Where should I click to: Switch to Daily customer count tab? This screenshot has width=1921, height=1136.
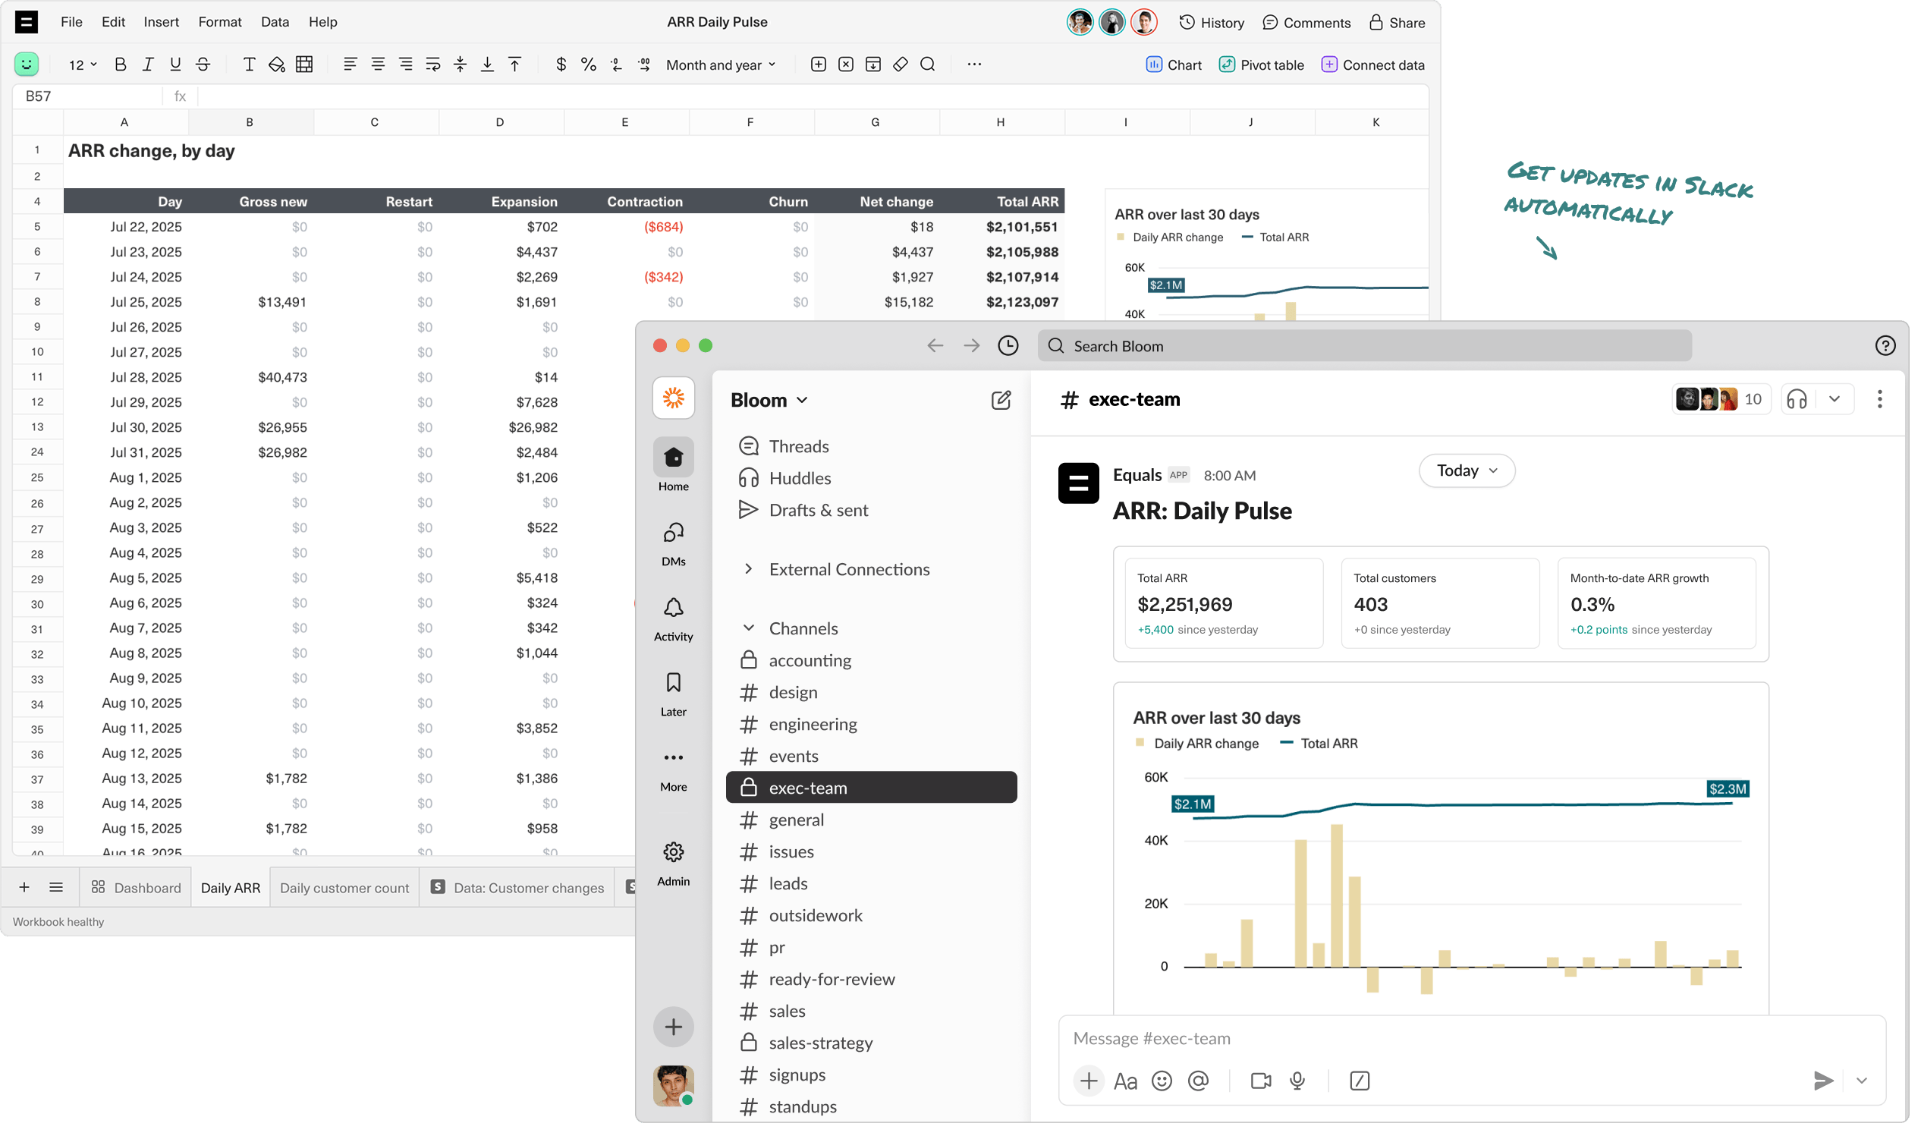pos(345,889)
